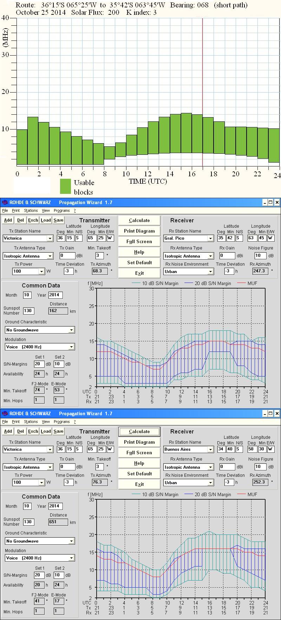Expand Rx Station Name dropdown showing Gral. Pico
281x620 pixels.
click(210, 239)
